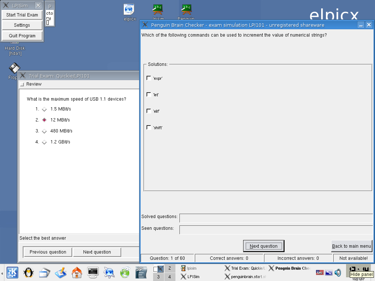Select the 1.5 MBit/s answer
The width and height of the screenshot is (375, 281).
coord(44,109)
